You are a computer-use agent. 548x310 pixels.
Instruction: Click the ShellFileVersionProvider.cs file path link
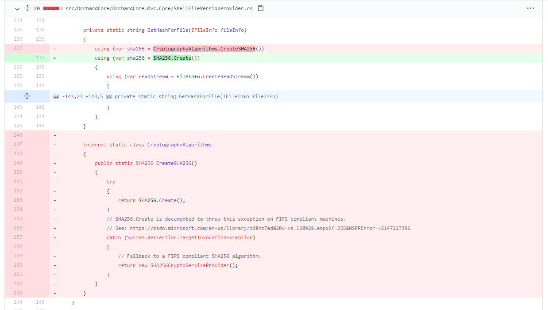tap(159, 8)
